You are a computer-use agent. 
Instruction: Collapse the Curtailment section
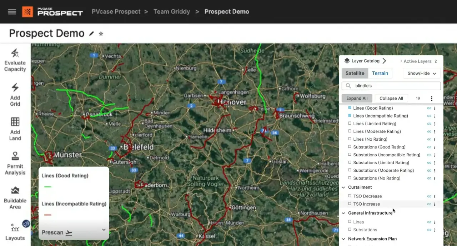pyautogui.click(x=343, y=187)
